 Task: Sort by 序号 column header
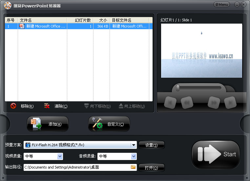[x=11, y=20]
